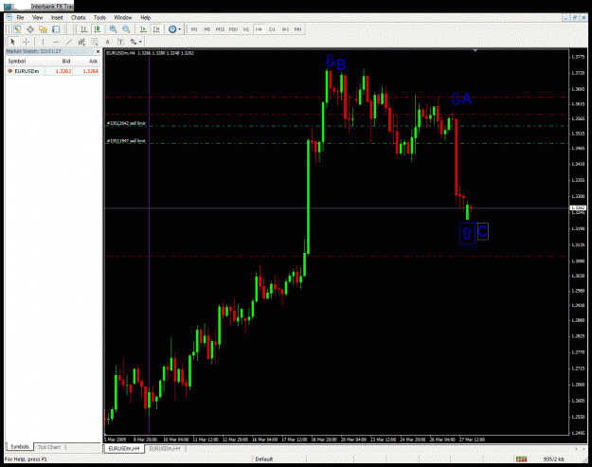
Task: Switch chart to bar chart style
Action: [83, 29]
